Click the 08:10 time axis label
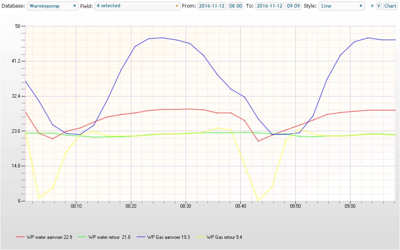Image resolution: width=400 pixels, height=250 pixels. pyautogui.click(x=76, y=206)
